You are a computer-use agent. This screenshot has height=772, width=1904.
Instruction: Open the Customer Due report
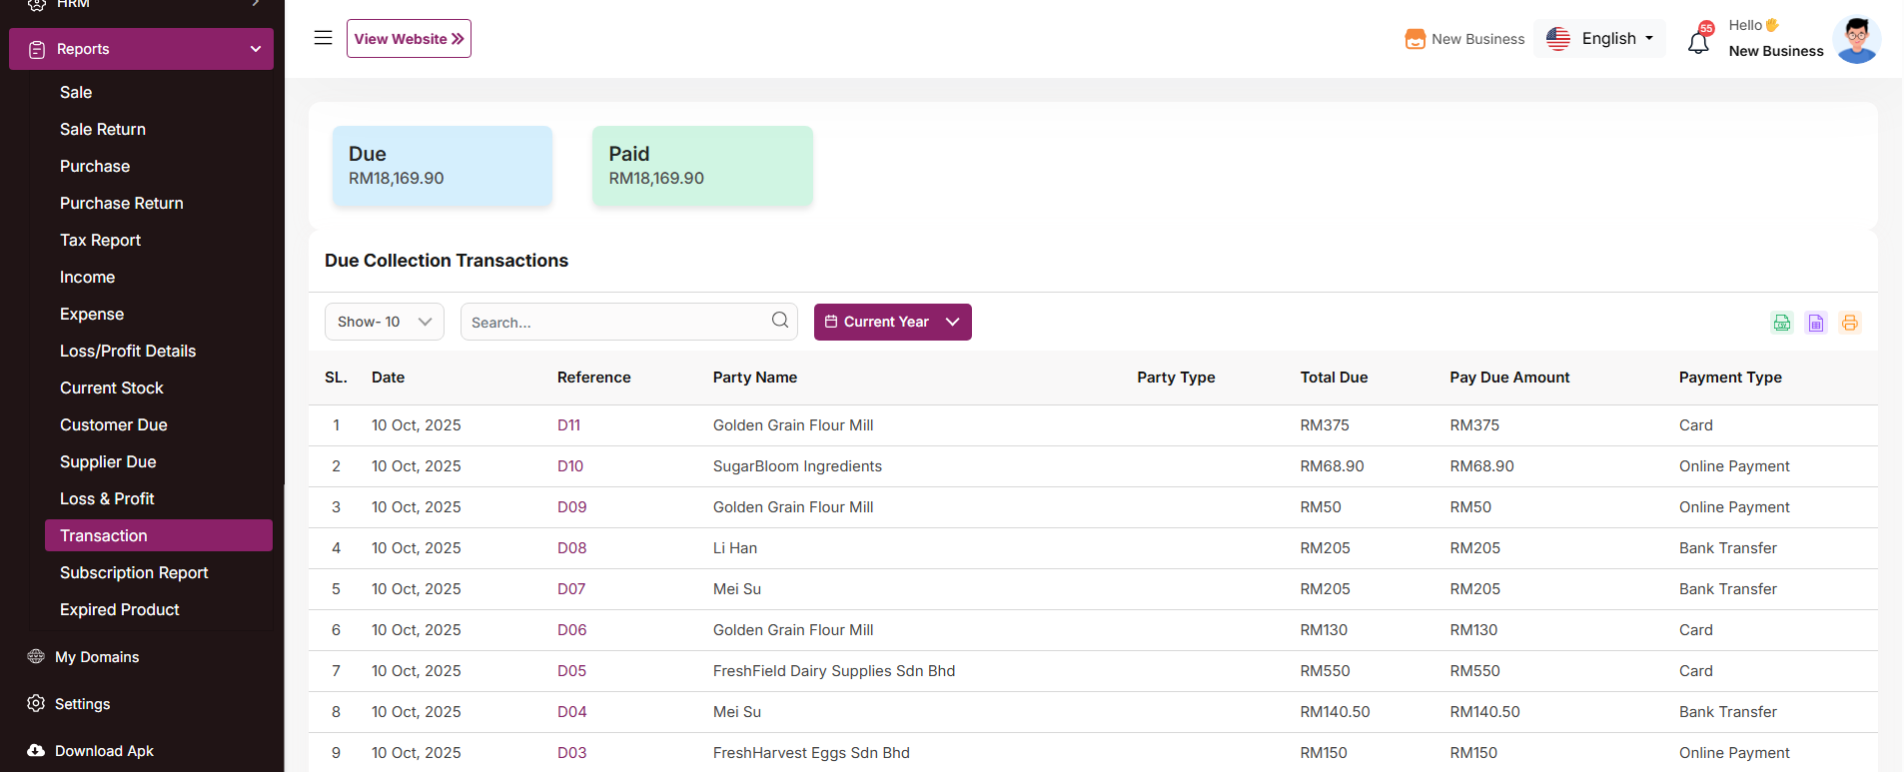tap(113, 424)
